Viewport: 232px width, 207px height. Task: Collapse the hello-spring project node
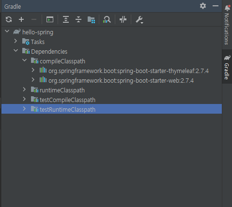(7, 31)
